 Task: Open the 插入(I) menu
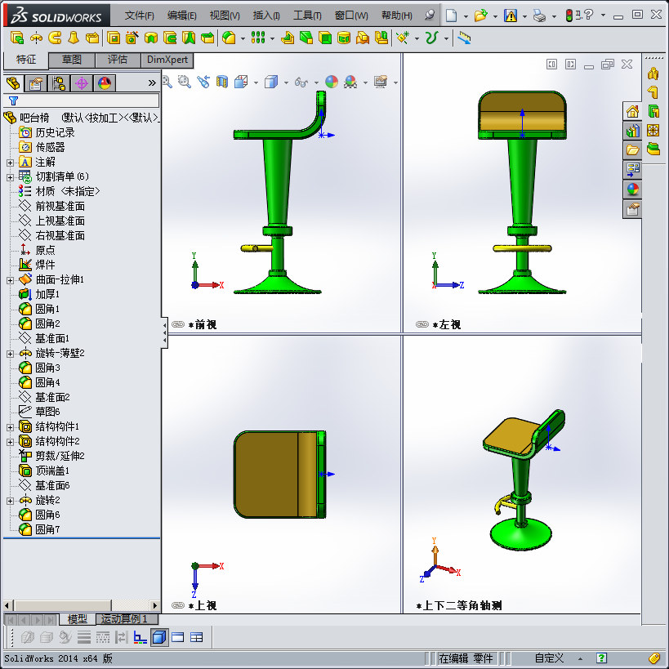click(x=266, y=16)
